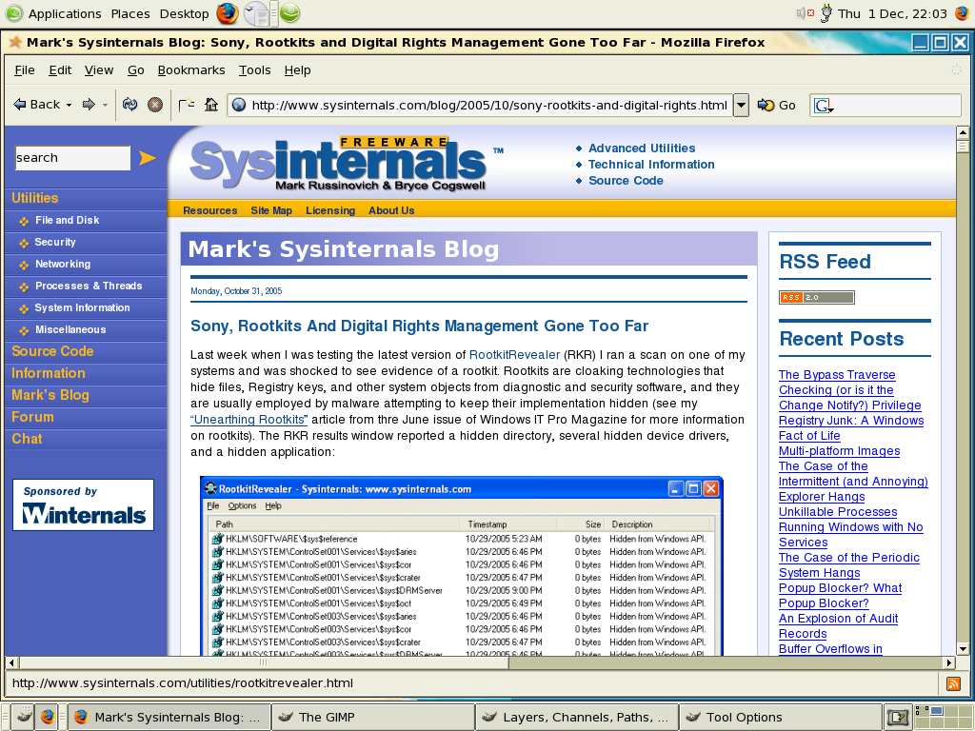Click the Sysinternals Freeware logo
The width and height of the screenshot is (975, 731).
pyautogui.click(x=339, y=163)
